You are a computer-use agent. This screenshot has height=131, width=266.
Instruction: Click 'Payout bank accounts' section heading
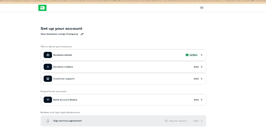54,91
